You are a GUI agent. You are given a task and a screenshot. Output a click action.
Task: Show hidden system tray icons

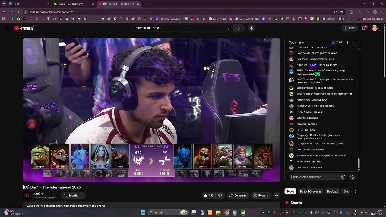point(263,212)
